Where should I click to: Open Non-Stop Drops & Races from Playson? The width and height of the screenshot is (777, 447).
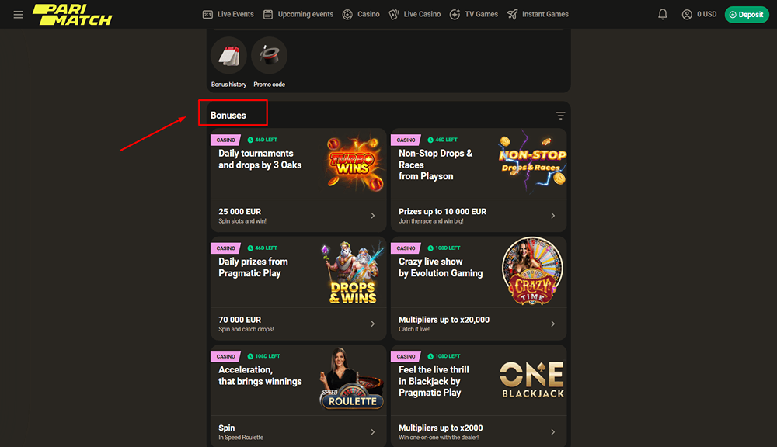coord(436,165)
